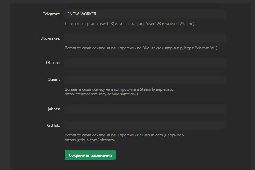This screenshot has width=255, height=170.
Task: Click the github.com/lolzteam example hint text
Action: tap(124, 137)
